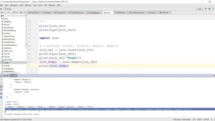The height and width of the screenshot is (121, 215).
Task: Open the View menu
Action: 7,5
